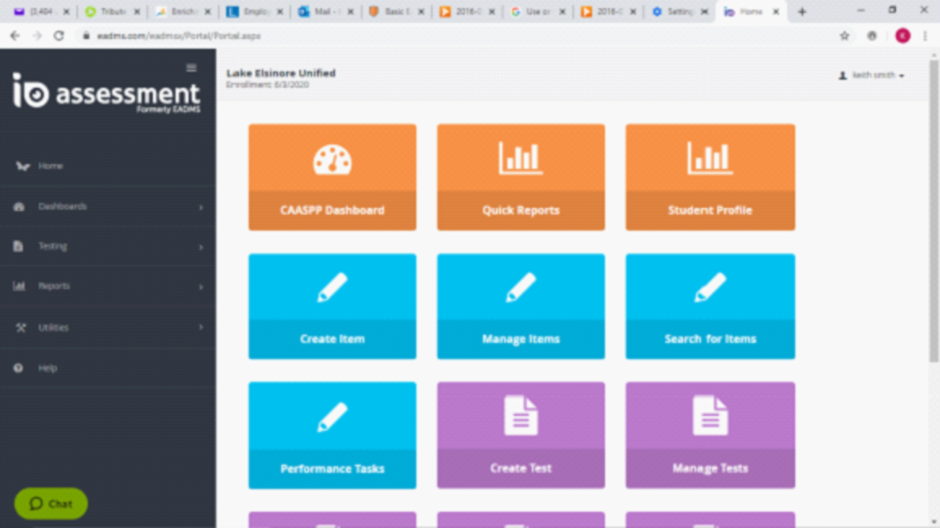Image resolution: width=940 pixels, height=528 pixels.
Task: Open the Create Test document icon
Action: [x=520, y=416]
